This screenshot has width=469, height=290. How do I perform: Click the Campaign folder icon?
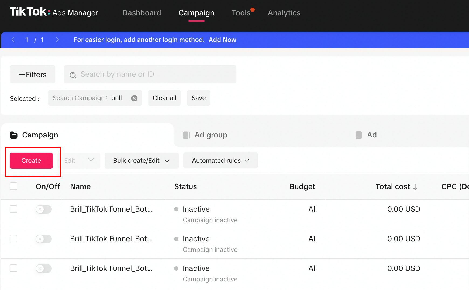pos(14,135)
